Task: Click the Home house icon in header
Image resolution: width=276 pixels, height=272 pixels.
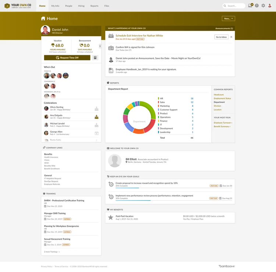Action: pyautogui.click(x=43, y=18)
